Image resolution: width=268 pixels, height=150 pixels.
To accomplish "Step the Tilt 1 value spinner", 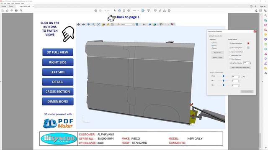I will pyautogui.click(x=239, y=81).
